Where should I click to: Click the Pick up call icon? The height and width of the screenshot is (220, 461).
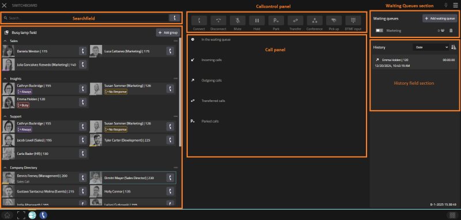coord(334,21)
